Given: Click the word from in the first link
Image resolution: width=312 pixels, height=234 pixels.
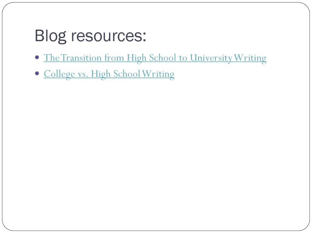Looking at the screenshot, I should coord(114,58).
